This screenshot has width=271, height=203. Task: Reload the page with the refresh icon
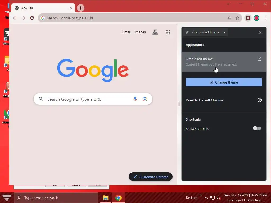[32, 18]
